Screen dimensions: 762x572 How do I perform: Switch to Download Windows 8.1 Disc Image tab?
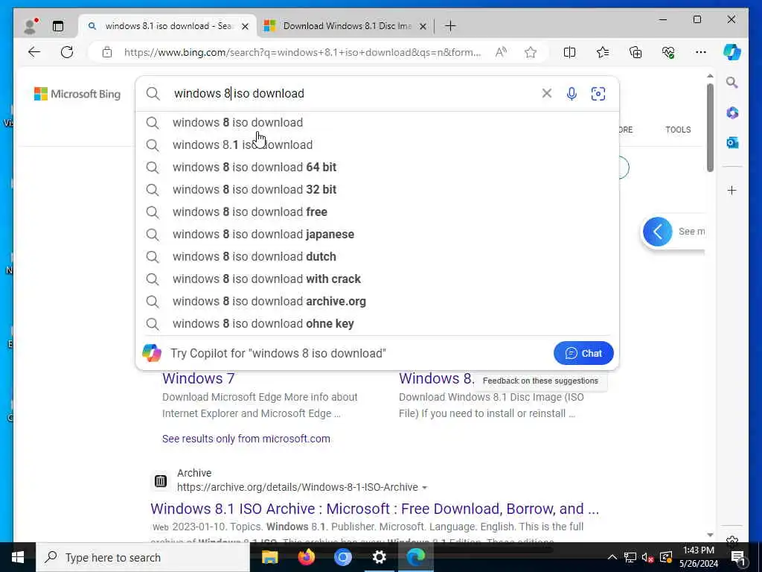(x=346, y=26)
